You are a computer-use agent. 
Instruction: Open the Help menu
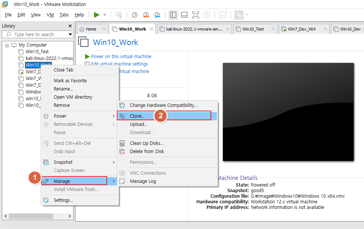tap(79, 15)
